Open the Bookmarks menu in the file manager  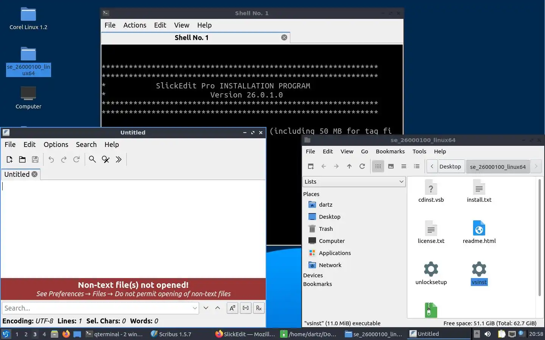pyautogui.click(x=390, y=151)
